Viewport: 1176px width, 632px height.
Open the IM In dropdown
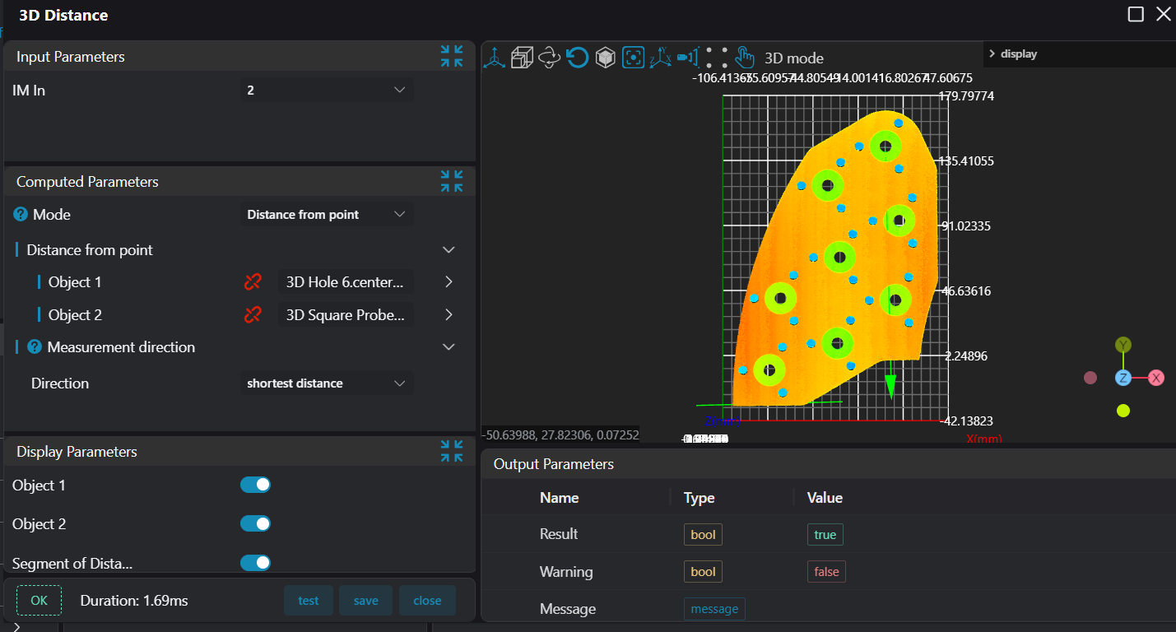click(x=327, y=91)
